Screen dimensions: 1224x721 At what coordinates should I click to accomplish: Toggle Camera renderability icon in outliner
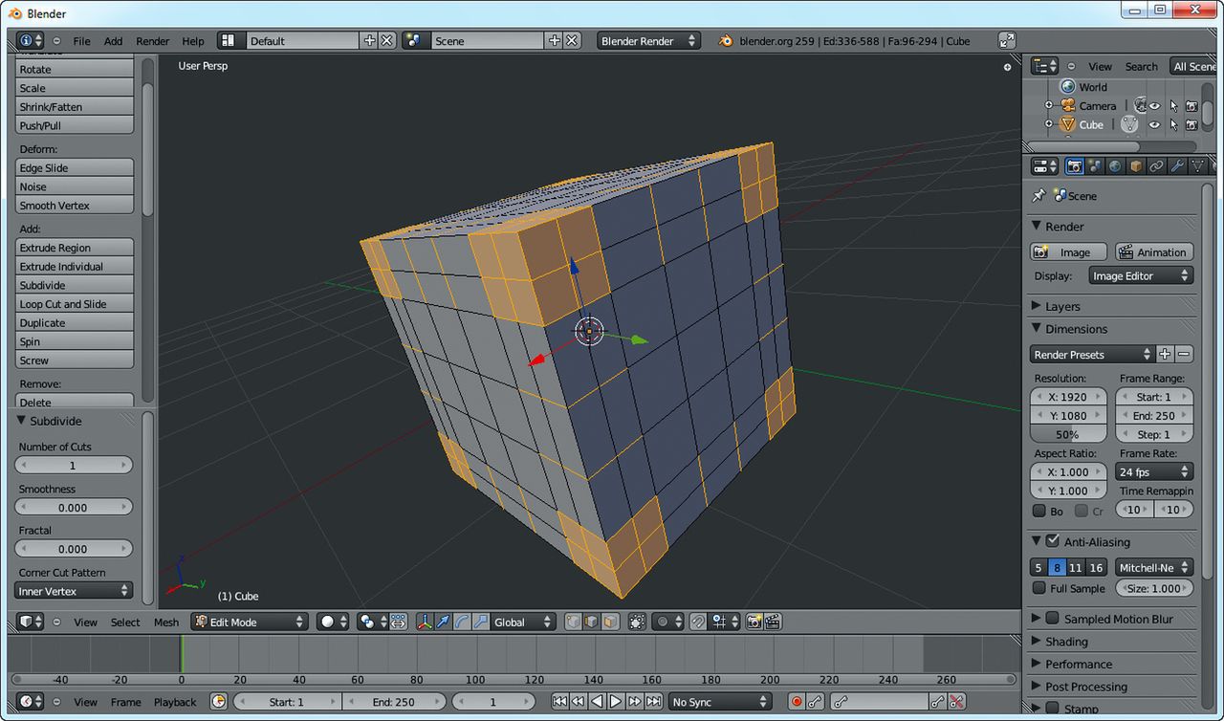point(1191,106)
